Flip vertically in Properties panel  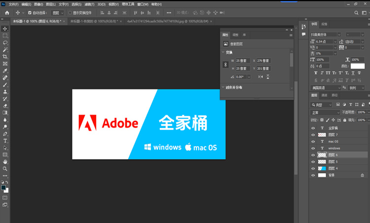(x=268, y=77)
